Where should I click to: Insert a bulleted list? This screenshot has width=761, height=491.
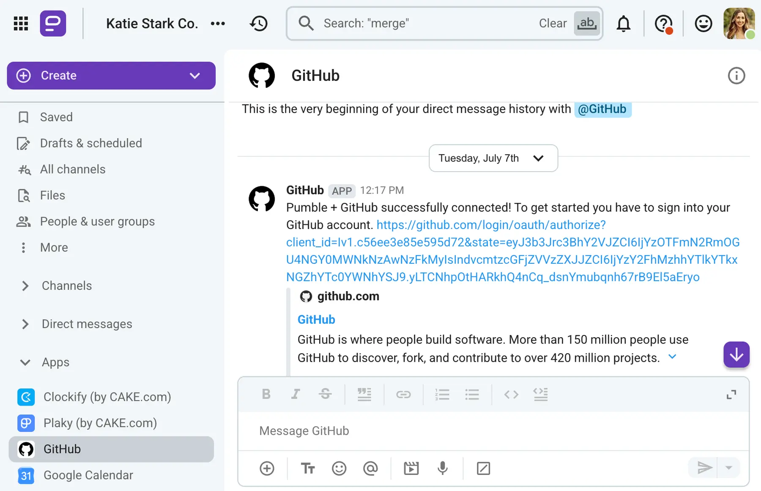[x=472, y=394]
